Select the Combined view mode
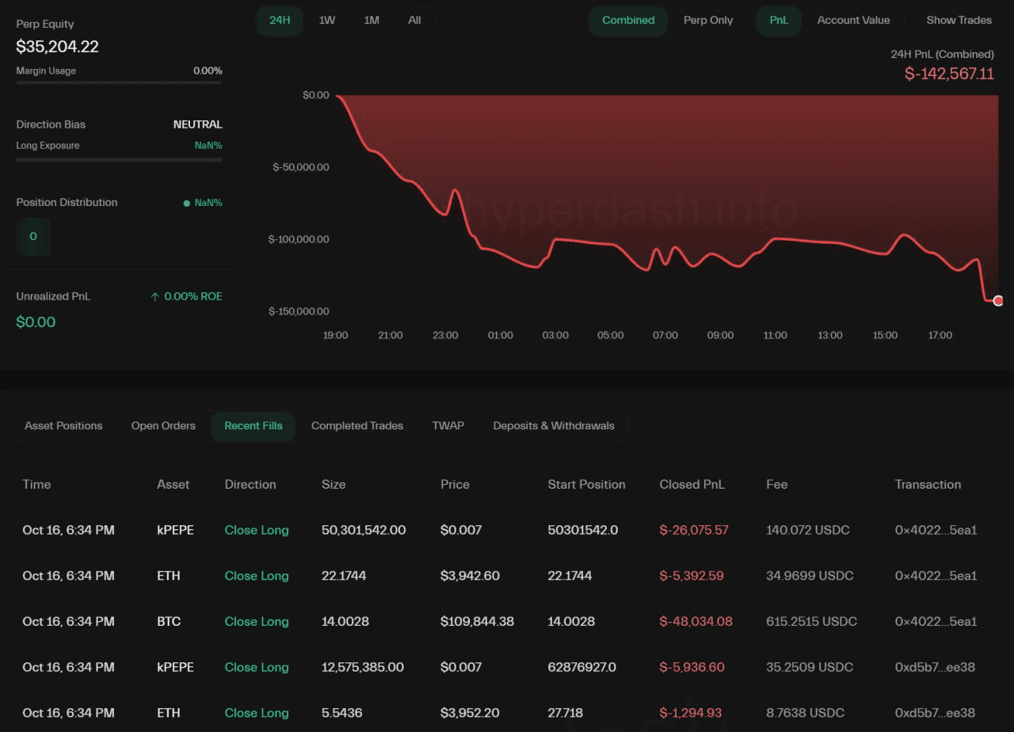 point(628,21)
